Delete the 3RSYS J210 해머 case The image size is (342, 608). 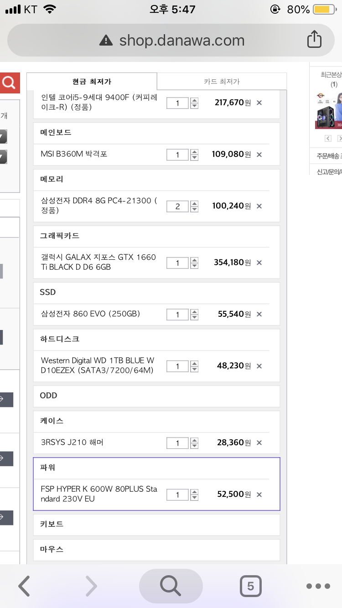click(259, 443)
